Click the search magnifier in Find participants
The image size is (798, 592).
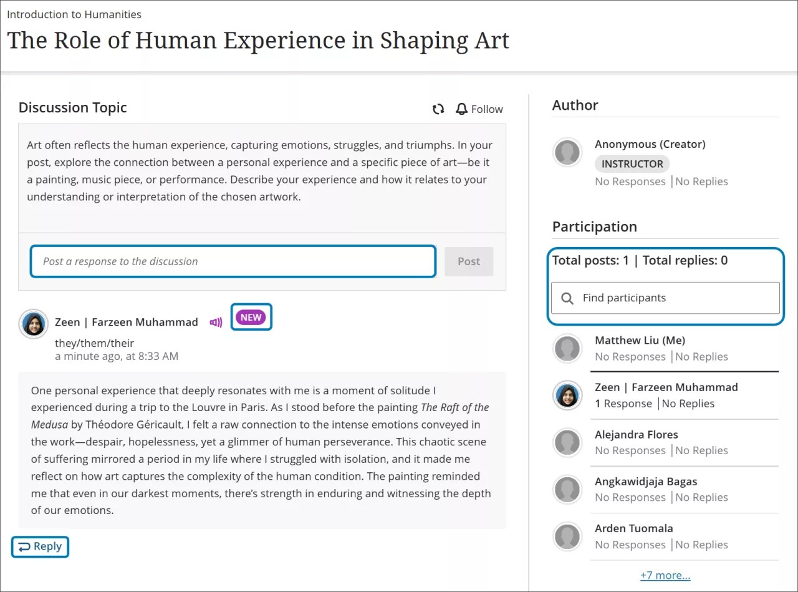(567, 298)
